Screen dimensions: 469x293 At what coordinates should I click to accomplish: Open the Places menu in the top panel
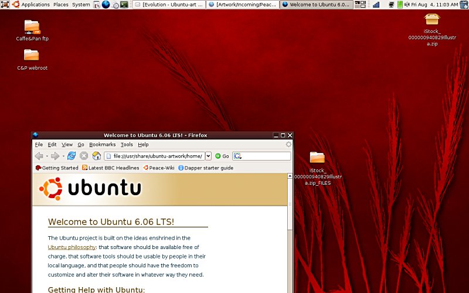pyautogui.click(x=61, y=5)
